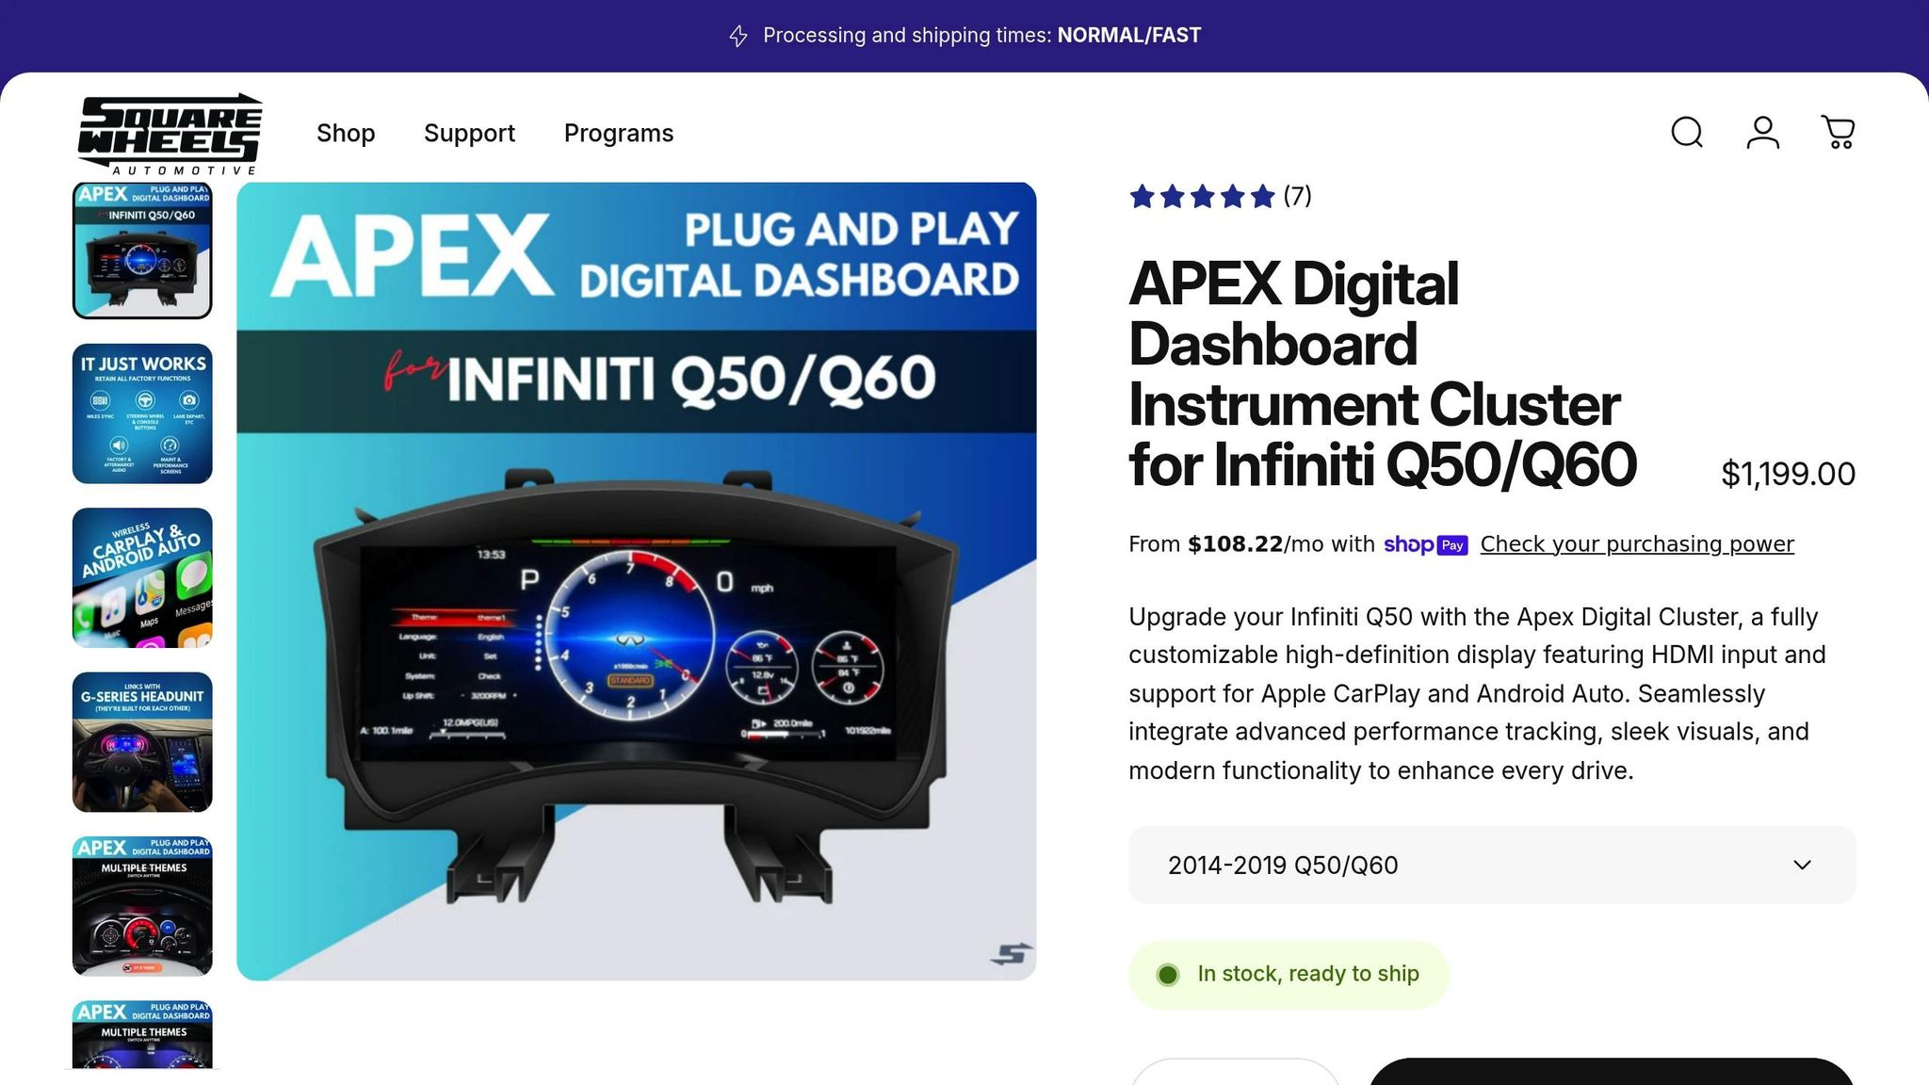
Task: Click the product title APEX Digital Dashboard
Action: (x=1383, y=374)
